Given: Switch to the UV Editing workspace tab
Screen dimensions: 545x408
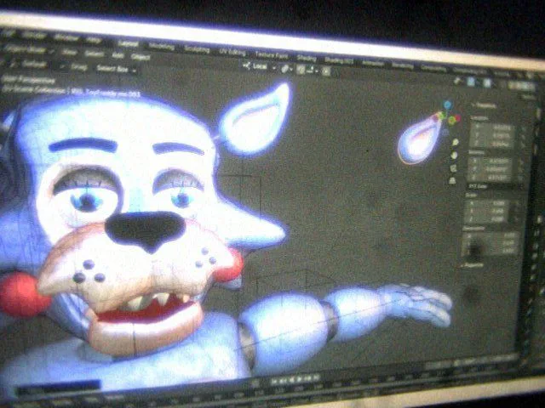Looking at the screenshot, I should 232,52.
